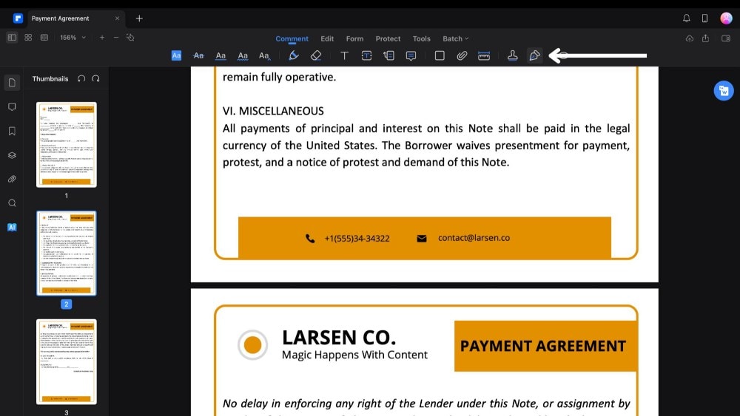
Task: Switch to the Form tab
Action: (354, 38)
